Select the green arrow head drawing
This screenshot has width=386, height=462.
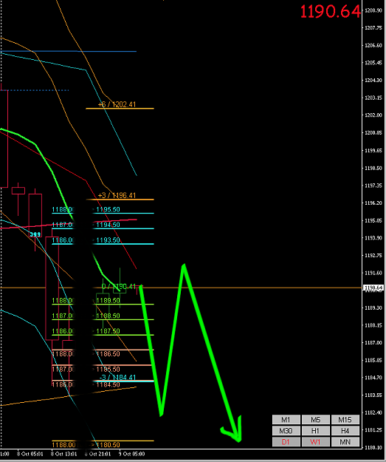pyautogui.click(x=232, y=429)
